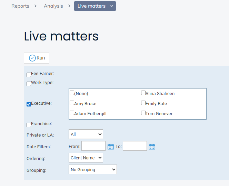The image size is (229, 186).
Task: Select Alina Shaheen executive checkbox
Action: (143, 93)
